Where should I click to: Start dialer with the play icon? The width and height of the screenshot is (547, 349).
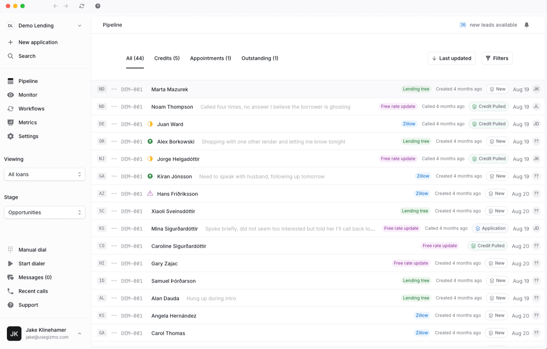coord(11,264)
